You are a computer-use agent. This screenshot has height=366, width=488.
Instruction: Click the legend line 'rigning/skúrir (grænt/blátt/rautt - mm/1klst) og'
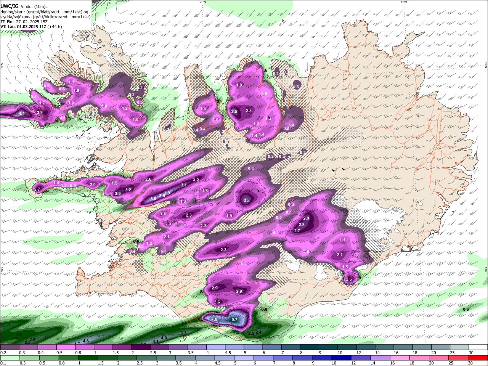44,12
